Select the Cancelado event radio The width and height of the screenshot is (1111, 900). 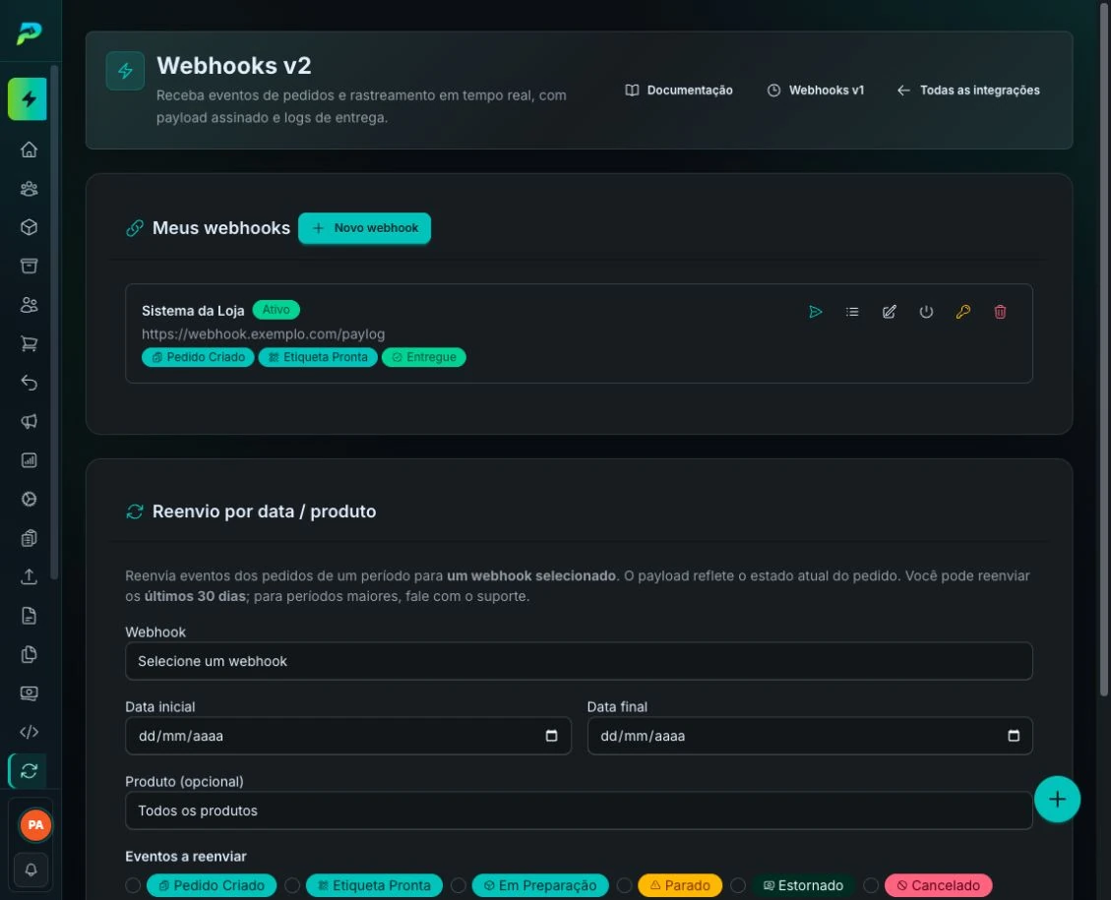coord(871,885)
